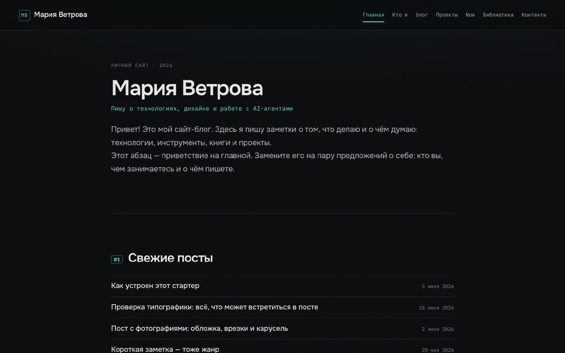Click the date 18 июня 2026

(x=436, y=308)
